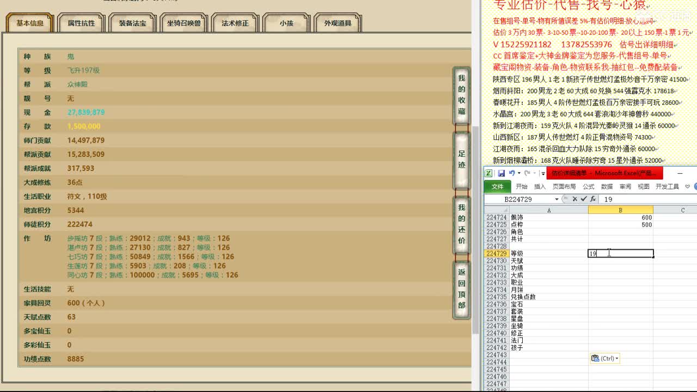The height and width of the screenshot is (392, 697).
Task: Click the cell labeled 共计
Action: click(548, 239)
